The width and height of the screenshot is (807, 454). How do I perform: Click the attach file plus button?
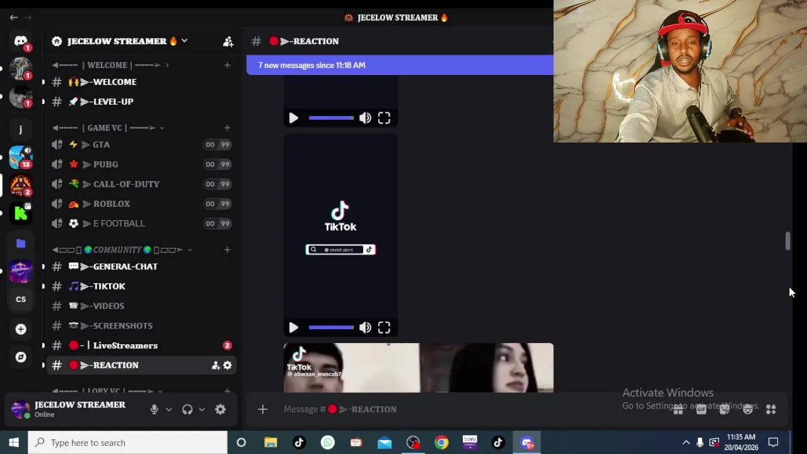coord(263,409)
